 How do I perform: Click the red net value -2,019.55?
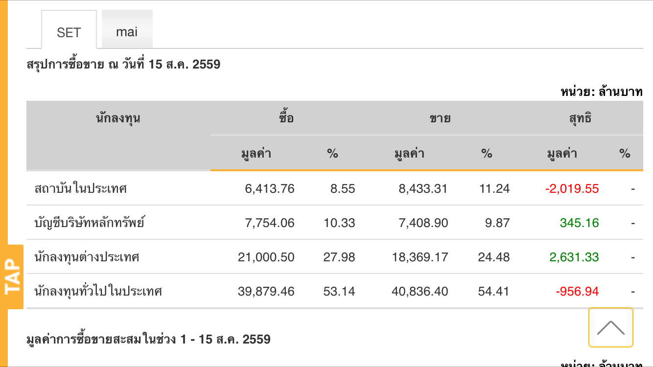(x=572, y=188)
